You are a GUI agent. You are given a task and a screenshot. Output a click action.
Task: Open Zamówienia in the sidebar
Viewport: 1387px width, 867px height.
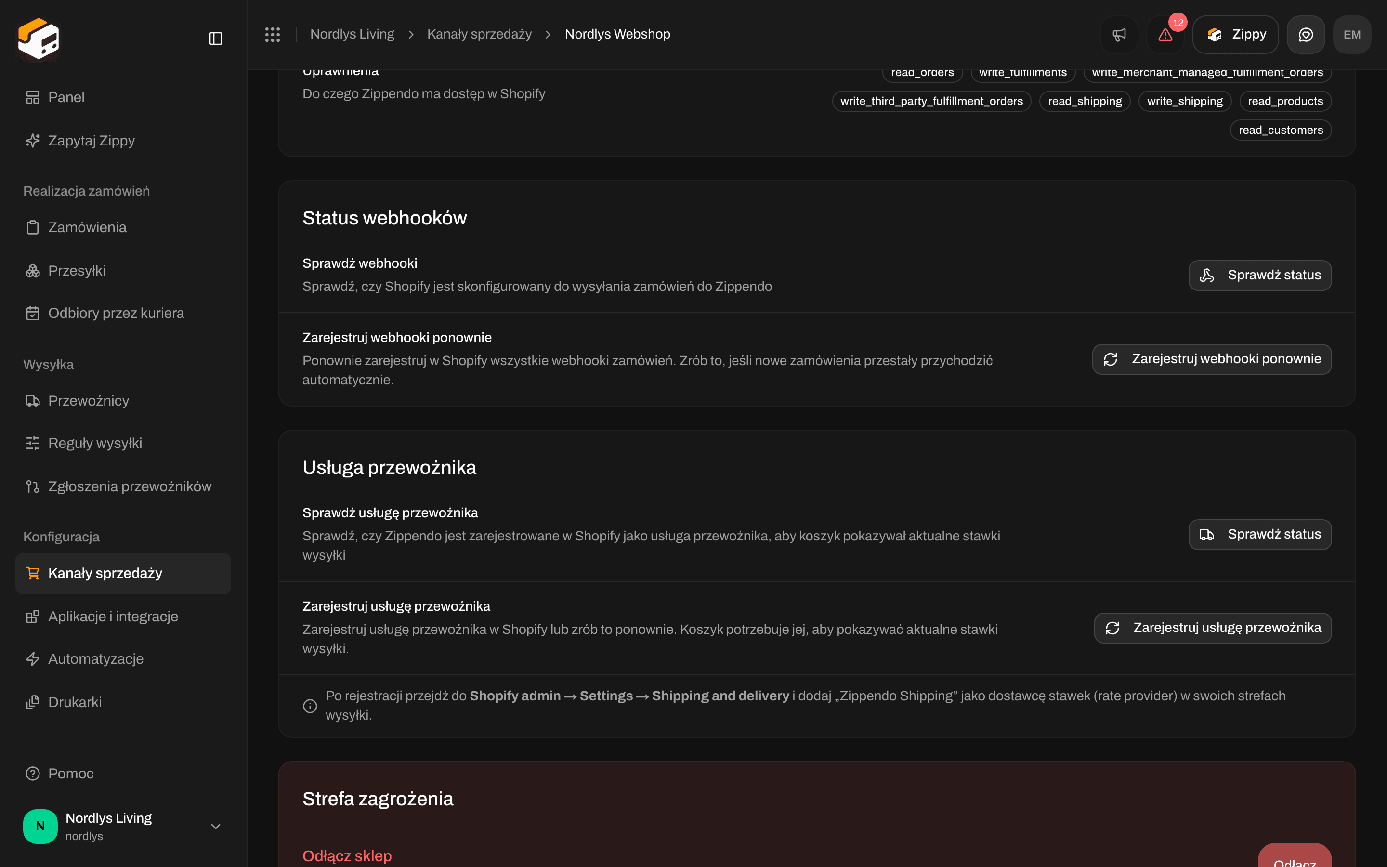click(x=123, y=228)
